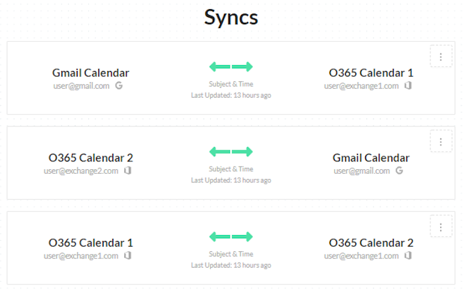
Task: Click the Google icon in second sync card
Action: point(399,171)
